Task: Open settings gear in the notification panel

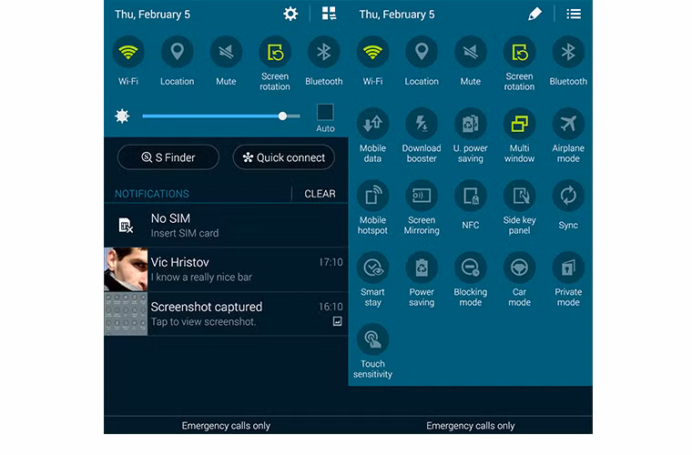Action: [290, 15]
